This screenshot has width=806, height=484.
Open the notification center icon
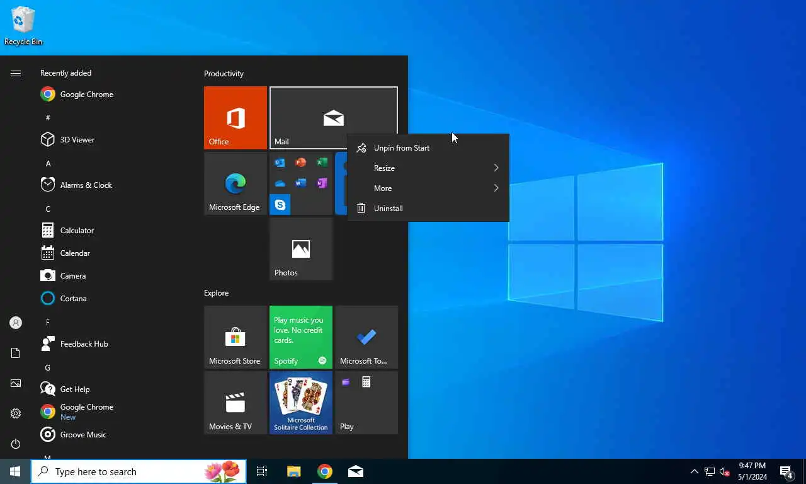click(x=786, y=471)
